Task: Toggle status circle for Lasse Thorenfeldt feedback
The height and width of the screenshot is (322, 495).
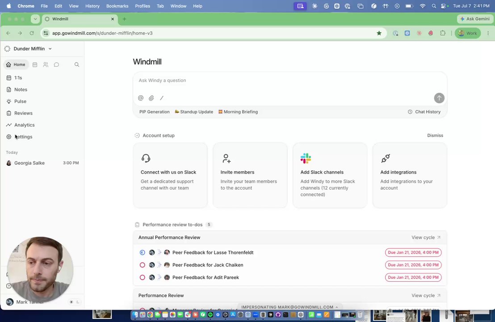Action: [x=143, y=253]
